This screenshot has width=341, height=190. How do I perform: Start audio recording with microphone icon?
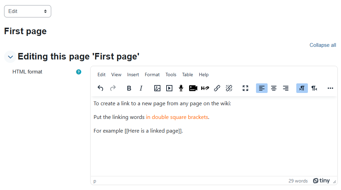[x=181, y=88]
